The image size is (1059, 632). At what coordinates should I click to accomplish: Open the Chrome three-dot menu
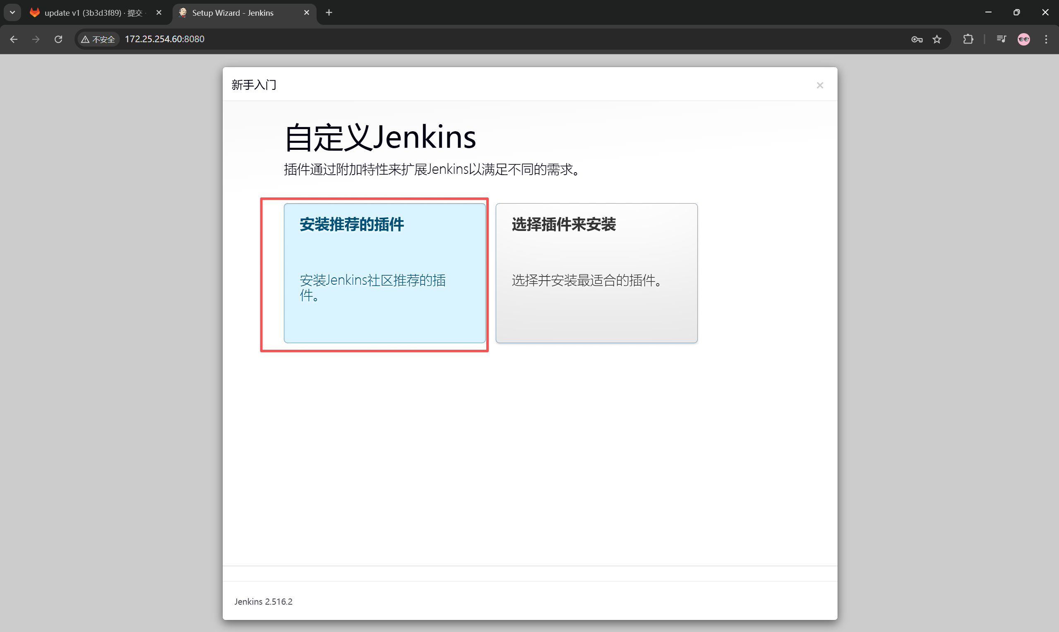coord(1046,39)
